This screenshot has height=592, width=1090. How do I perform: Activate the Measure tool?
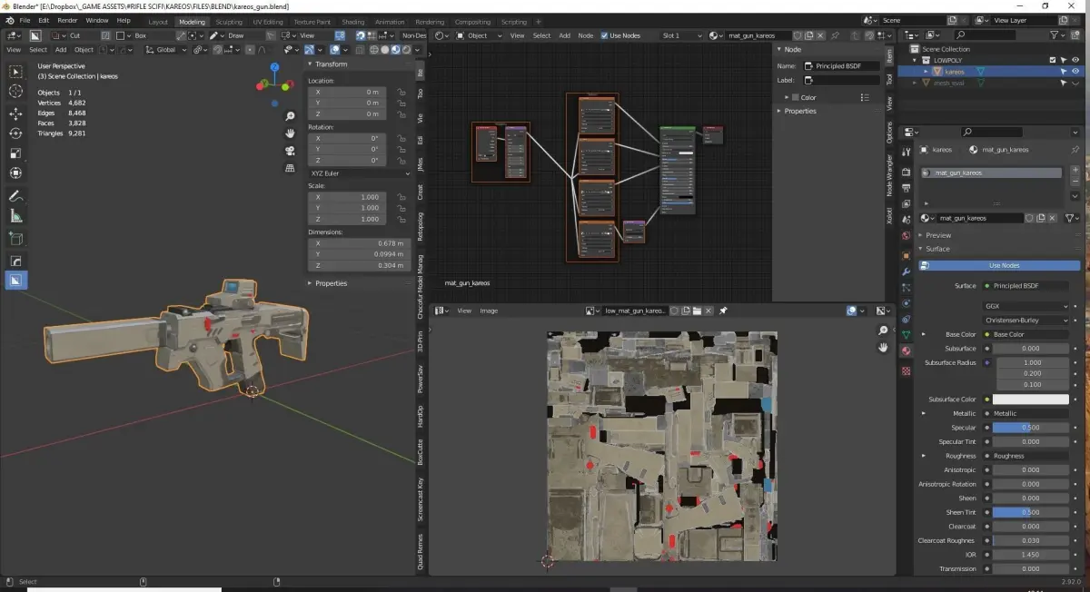[15, 216]
